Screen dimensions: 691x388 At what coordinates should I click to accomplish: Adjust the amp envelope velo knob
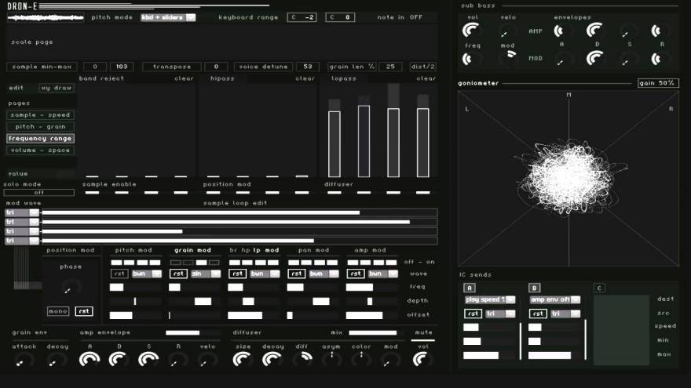coord(207,361)
